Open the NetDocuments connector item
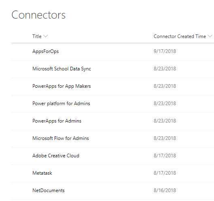Viewport: 214px width, 201px height. tap(49, 190)
